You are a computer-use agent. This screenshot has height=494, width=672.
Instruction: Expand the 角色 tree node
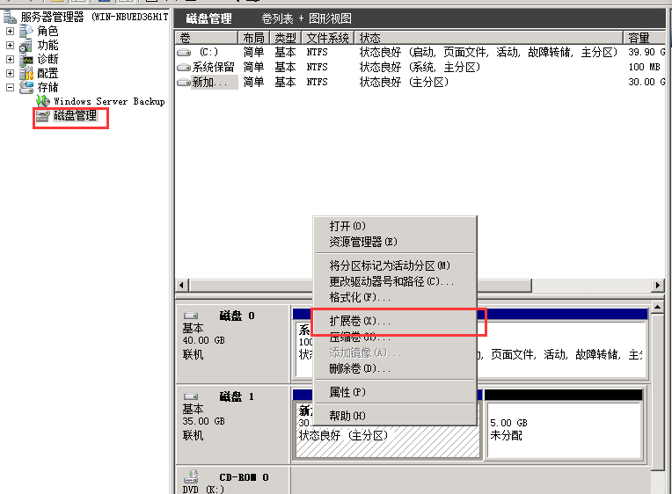click(x=11, y=32)
